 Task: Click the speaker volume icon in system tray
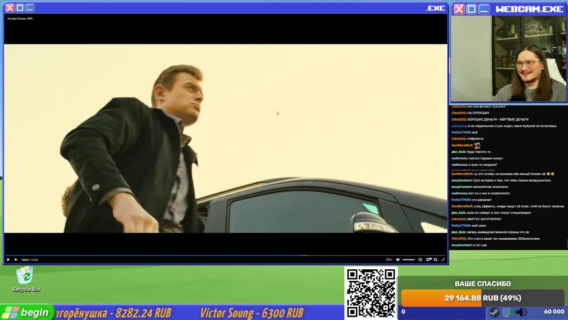pyautogui.click(x=521, y=312)
